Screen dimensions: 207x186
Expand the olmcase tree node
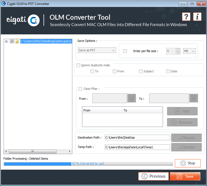(6, 42)
